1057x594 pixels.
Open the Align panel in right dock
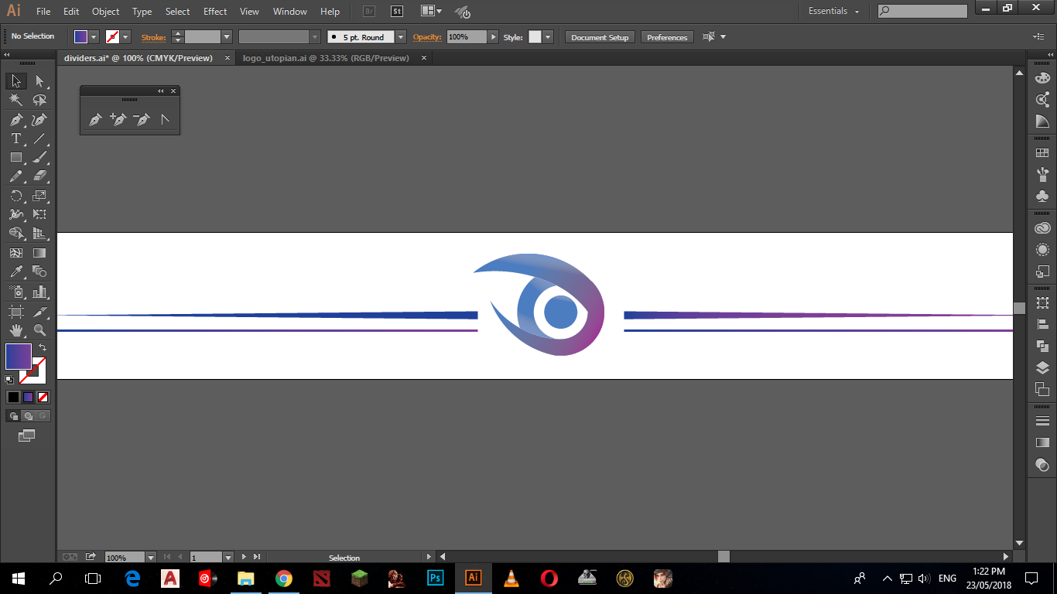point(1042,325)
